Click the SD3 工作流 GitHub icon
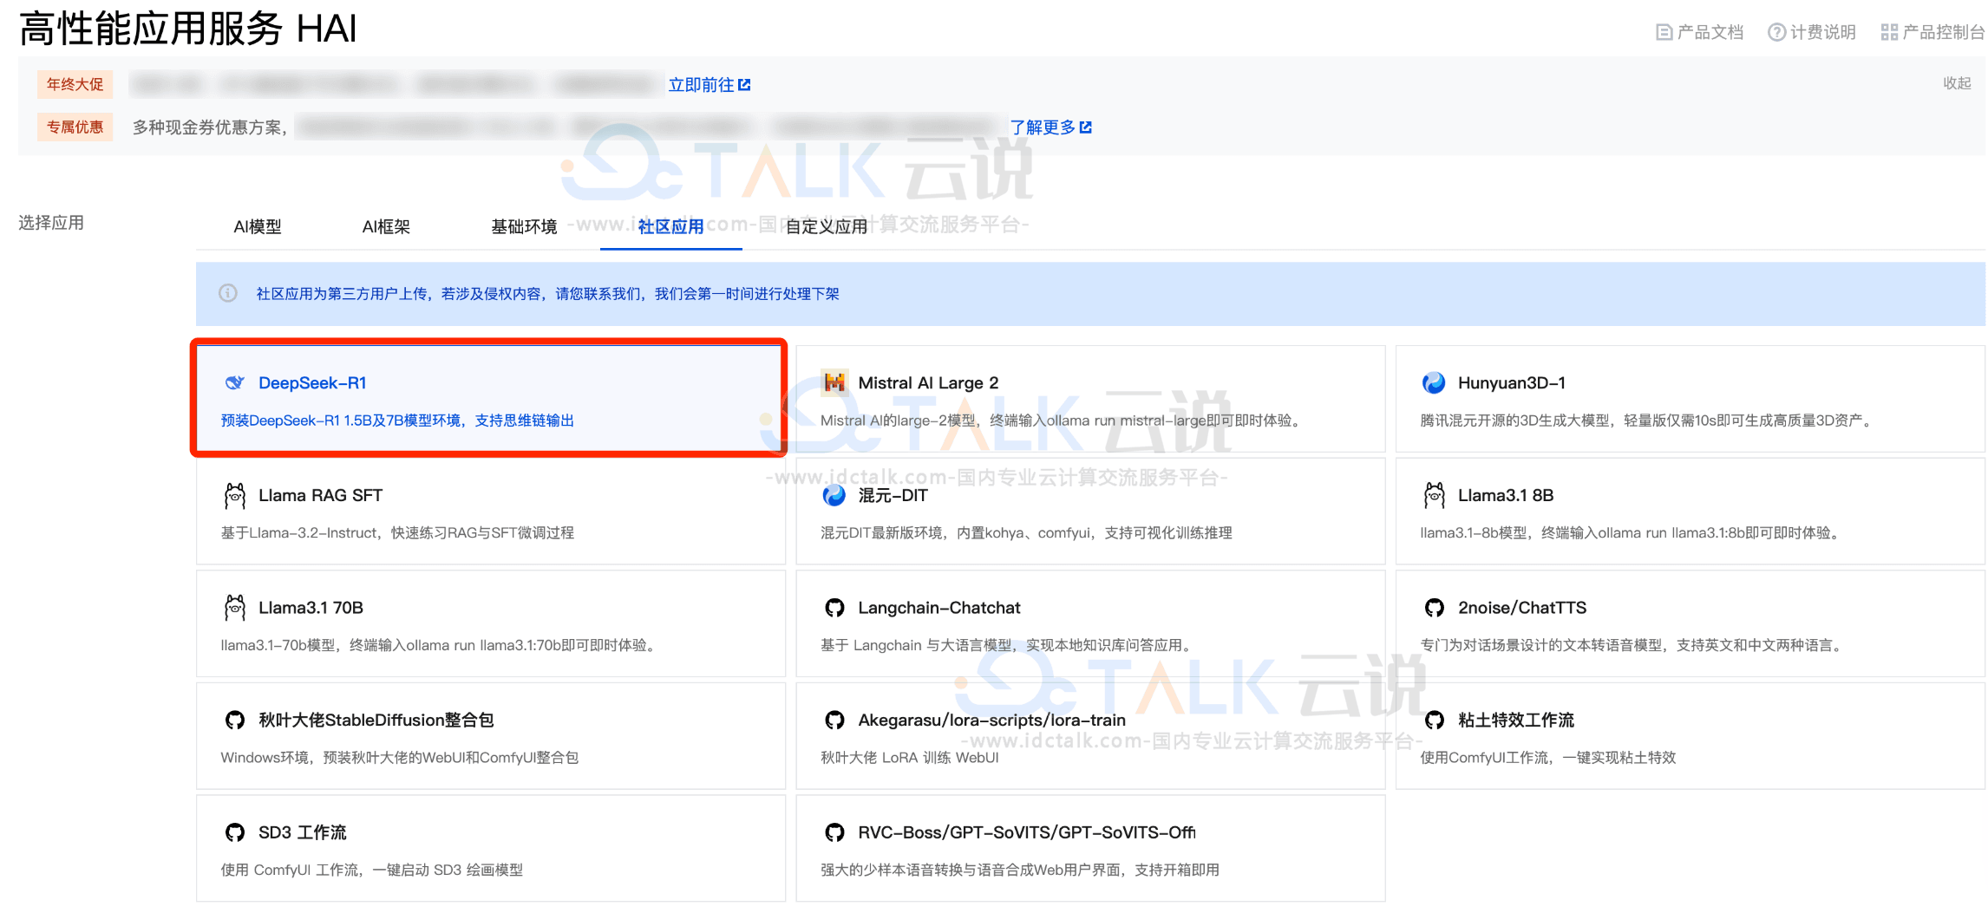The image size is (1988, 913). [x=235, y=832]
